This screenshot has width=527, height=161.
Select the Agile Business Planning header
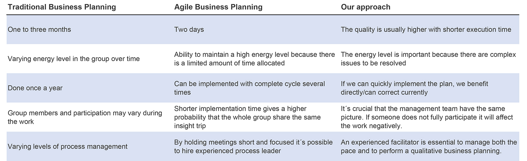[218, 7]
